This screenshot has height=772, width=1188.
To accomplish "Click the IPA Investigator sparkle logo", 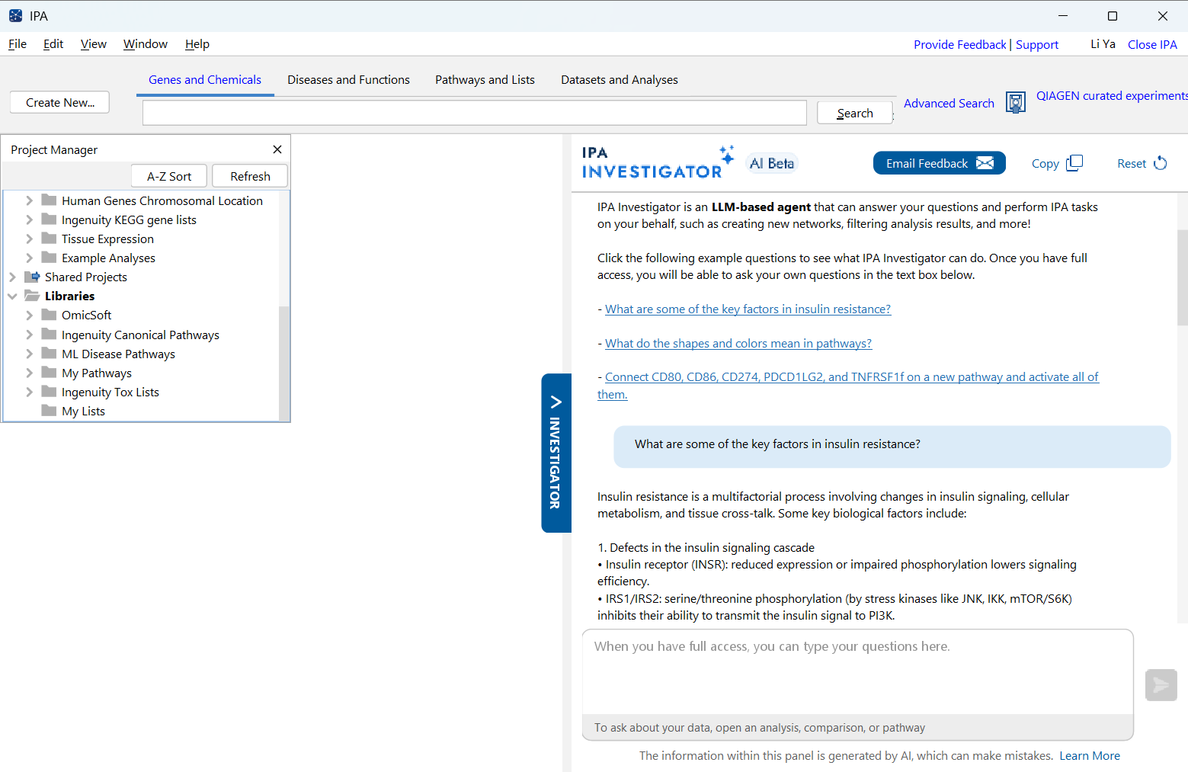I will 727,155.
